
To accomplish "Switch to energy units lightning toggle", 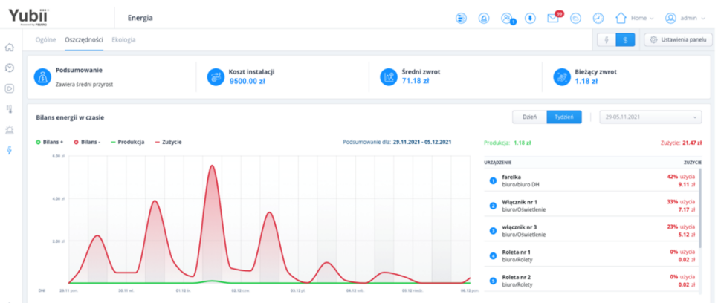I will tap(607, 40).
